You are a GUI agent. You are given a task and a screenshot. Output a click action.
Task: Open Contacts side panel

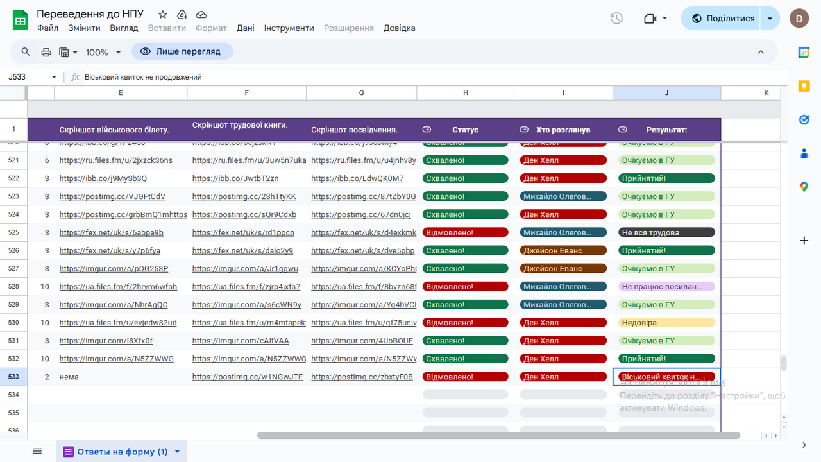point(804,153)
